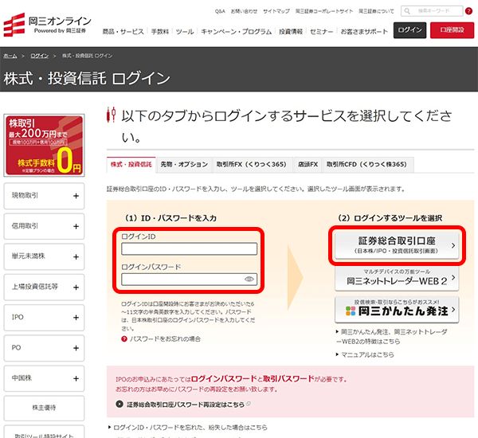
Task: Click the black ログイン button
Action: pos(409,30)
